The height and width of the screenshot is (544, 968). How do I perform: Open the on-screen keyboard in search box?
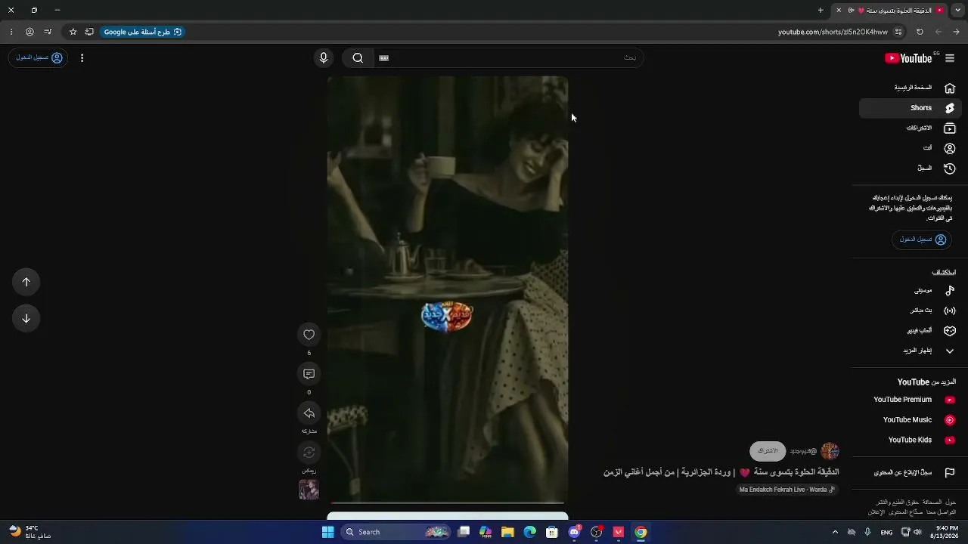click(384, 58)
